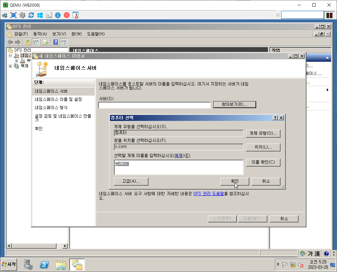Click 고급(A)... advanced button
Image resolution: width=337 pixels, height=272 pixels.
coord(131,181)
